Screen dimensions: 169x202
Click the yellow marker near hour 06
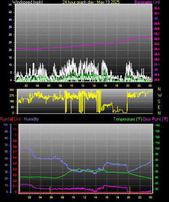click(x=50, y=190)
